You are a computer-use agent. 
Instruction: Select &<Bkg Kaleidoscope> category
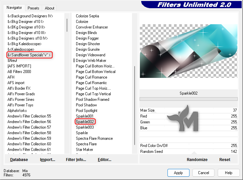pos(25,44)
